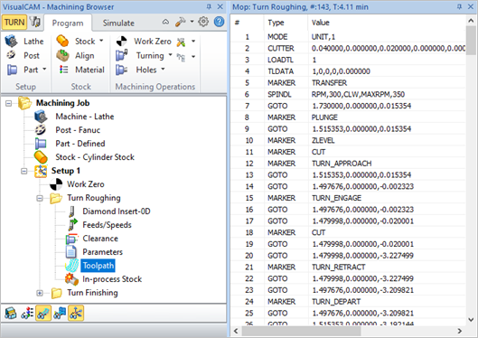The image size is (478, 338).
Task: Select In-process Stock item
Action: pos(112,279)
